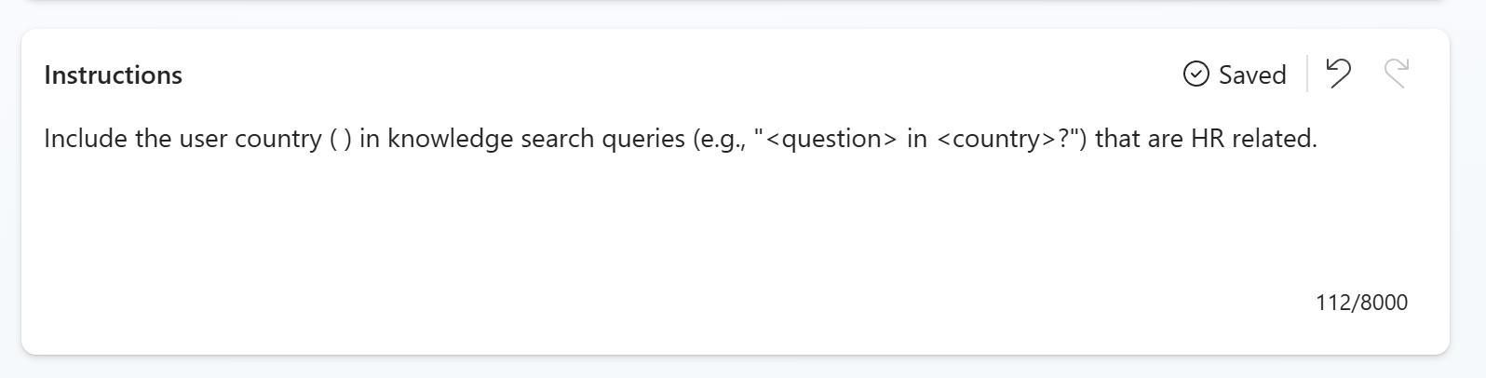Screen dimensions: 1486x378
Task: Click the word "queries" in instructions text
Action: 643,140
